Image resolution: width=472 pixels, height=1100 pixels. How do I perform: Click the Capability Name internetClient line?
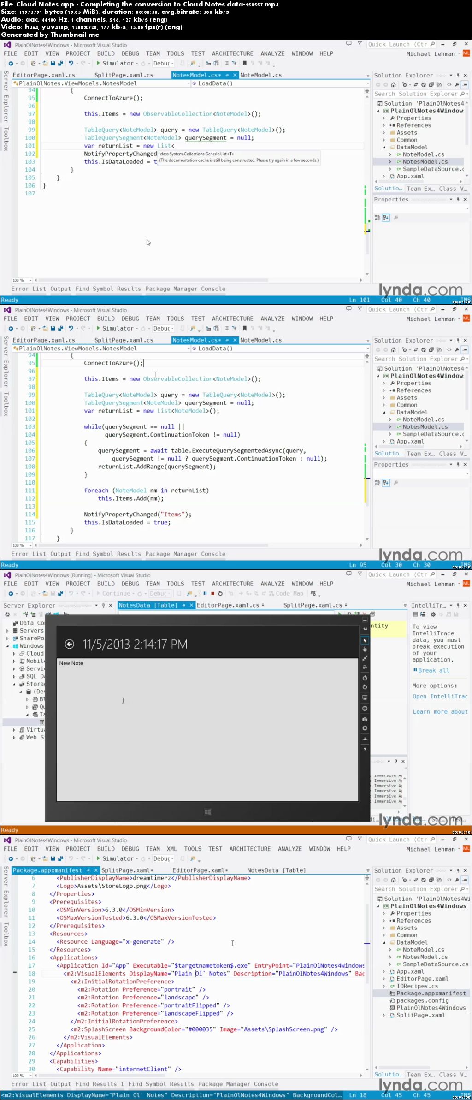point(119,1069)
